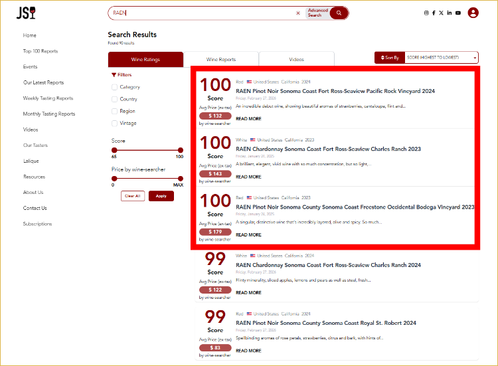Viewport: 498px width, 366px height.
Task: Tick the Category filter checkbox
Action: coord(114,87)
